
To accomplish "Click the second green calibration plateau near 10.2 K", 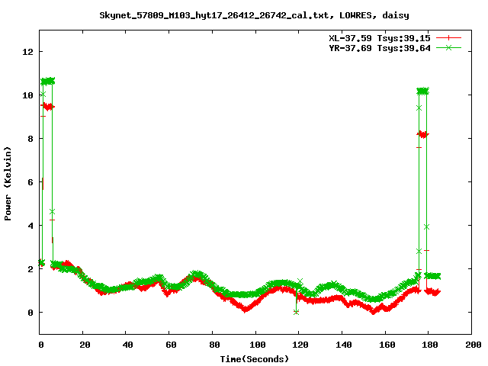I will coord(423,91).
